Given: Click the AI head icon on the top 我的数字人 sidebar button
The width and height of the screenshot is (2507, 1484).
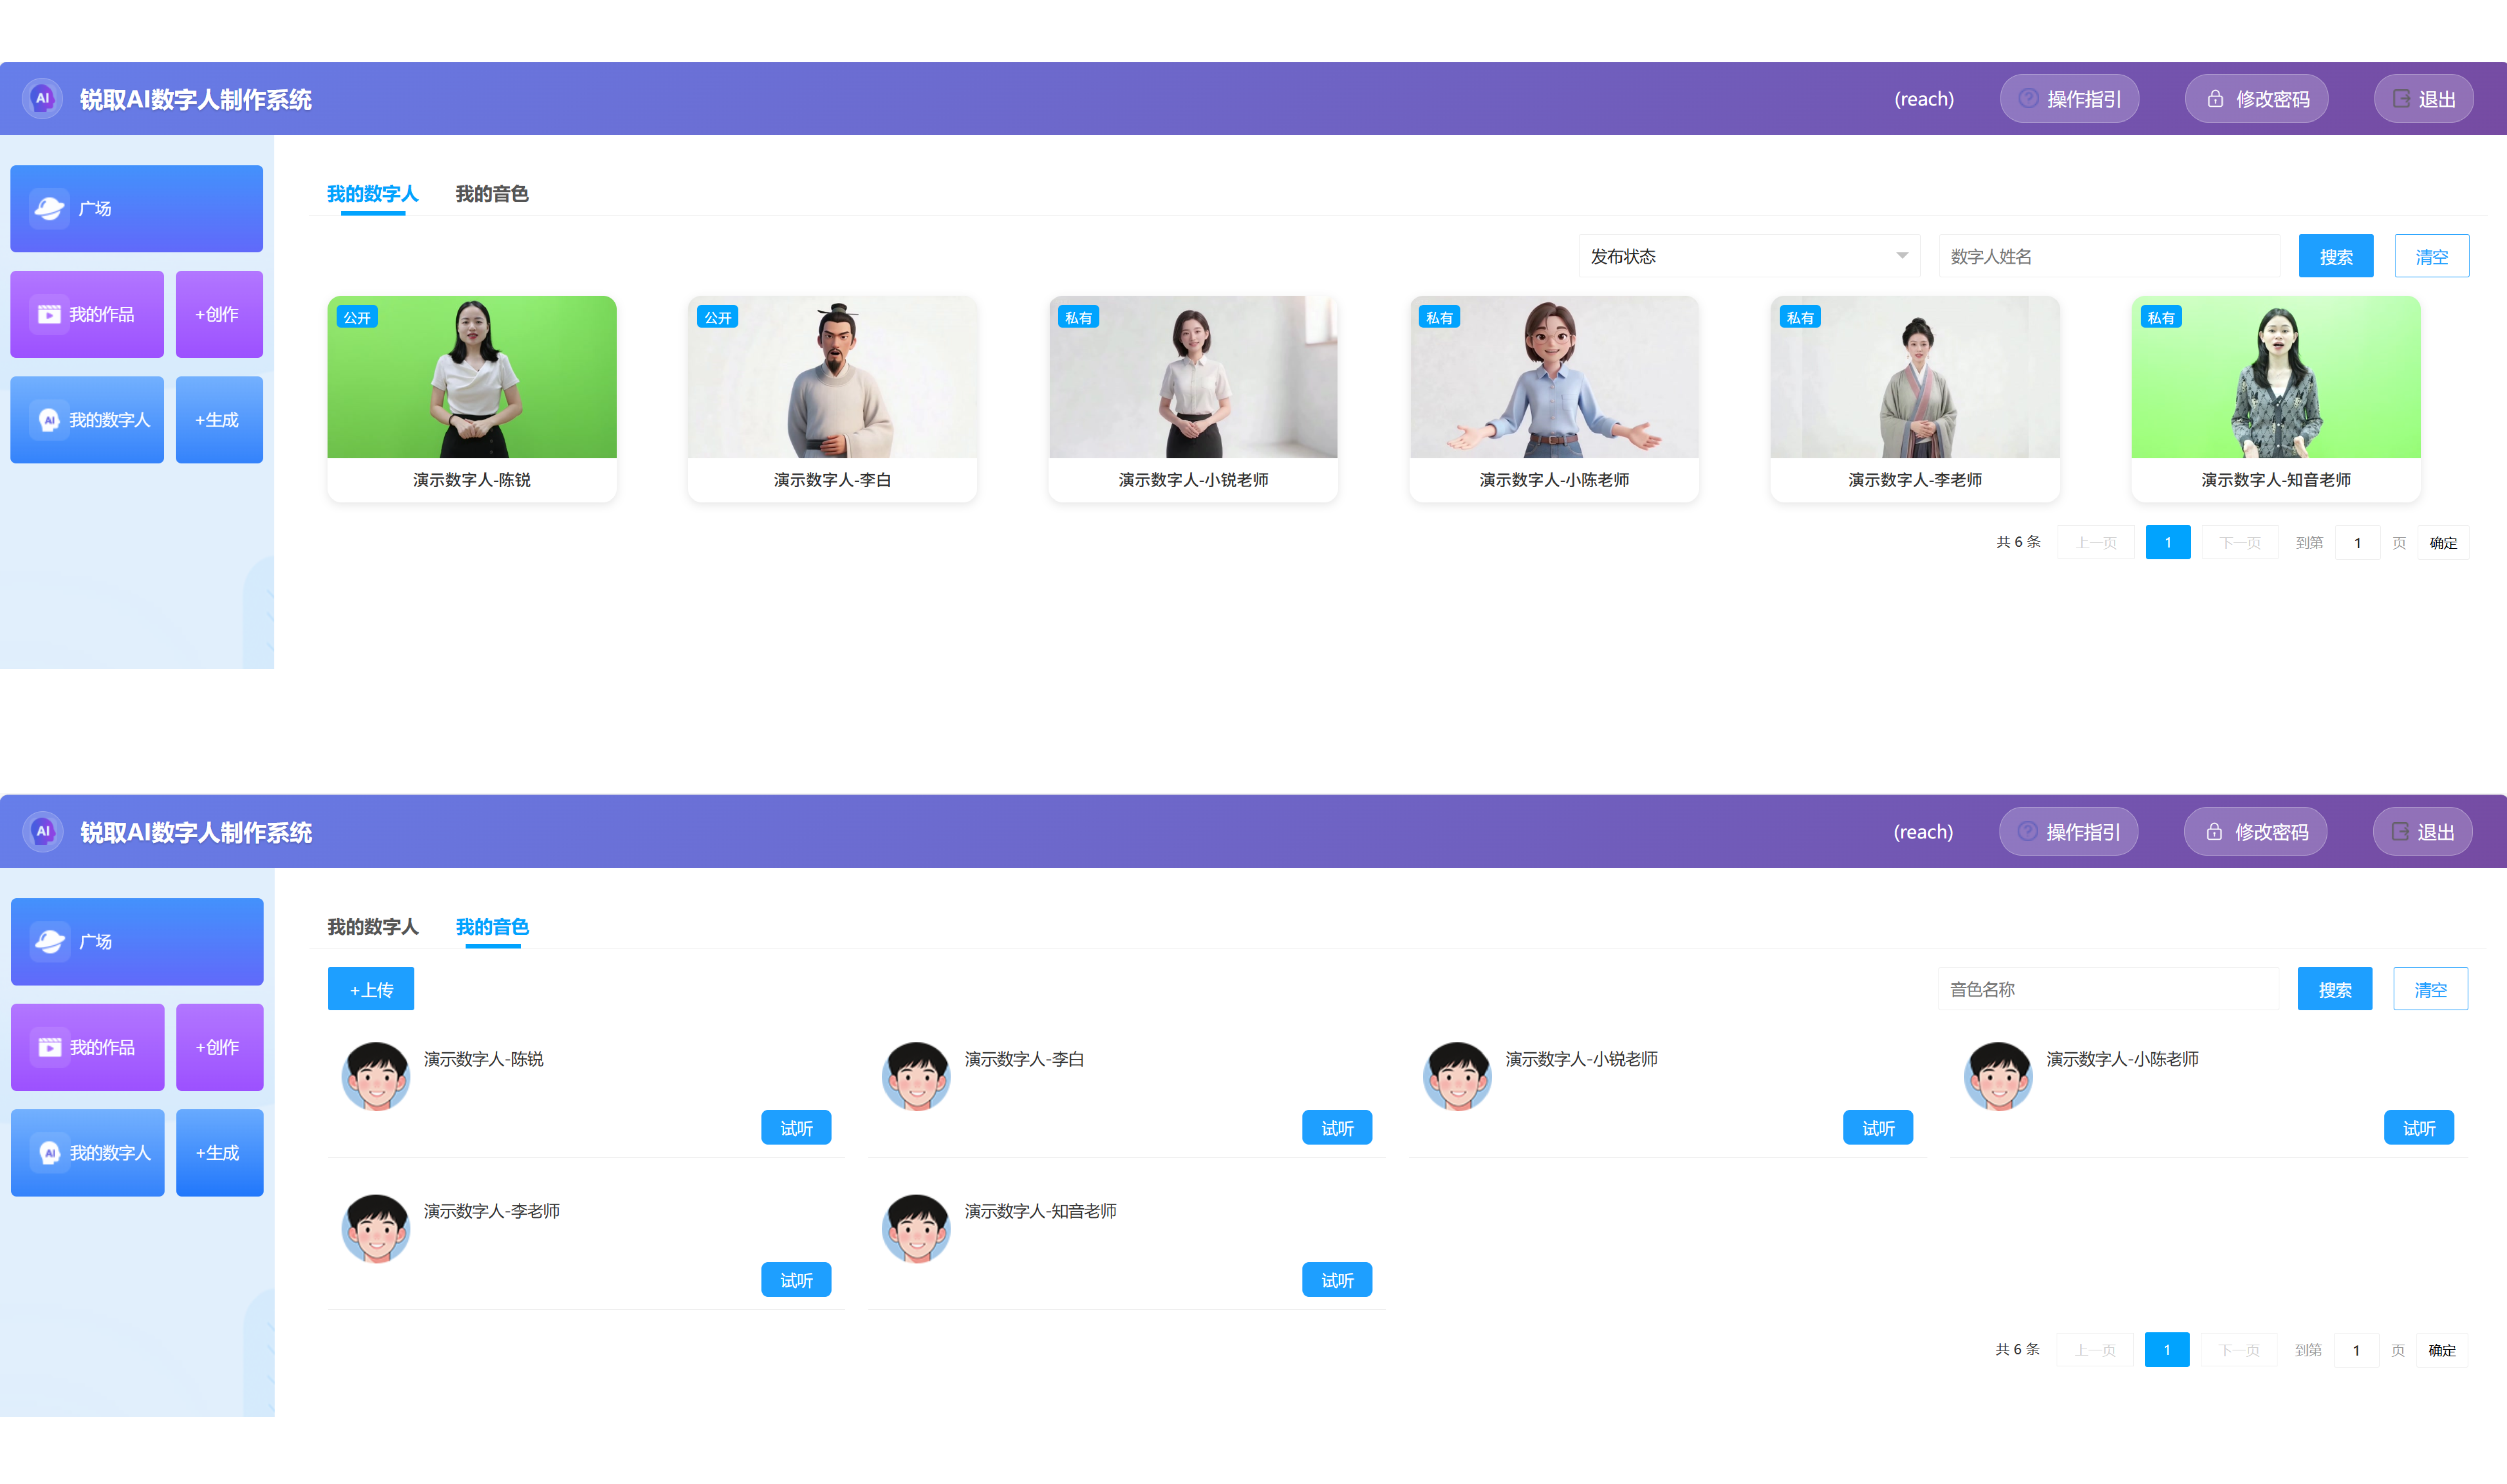Looking at the screenshot, I should (49, 420).
